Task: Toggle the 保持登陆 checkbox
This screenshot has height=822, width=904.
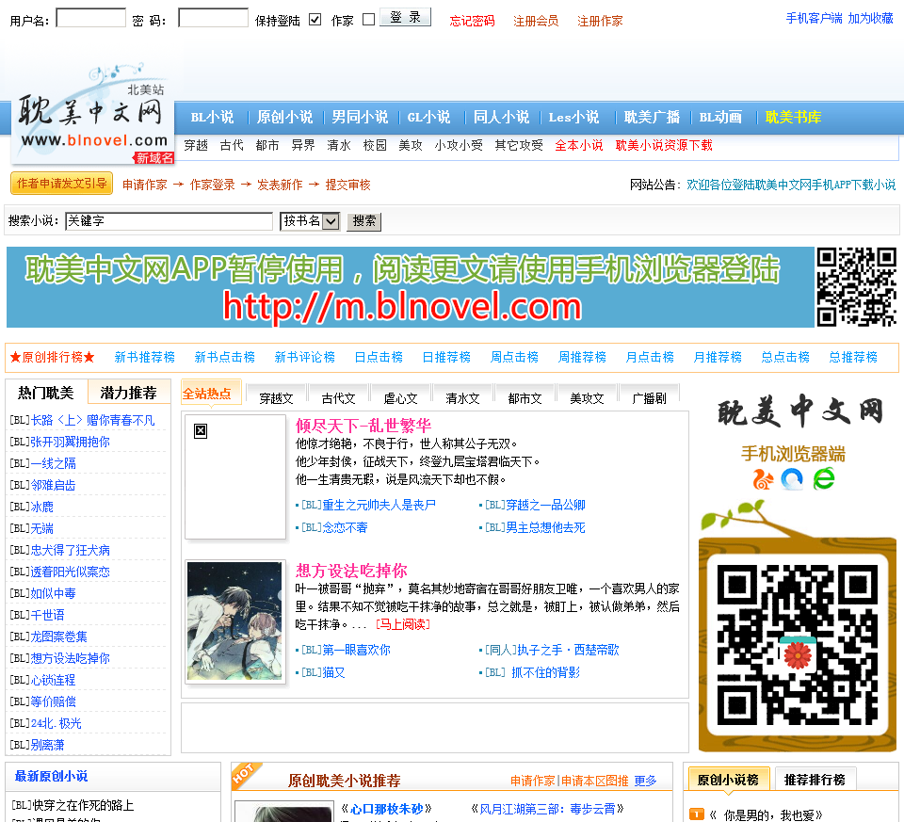Action: coord(315,20)
